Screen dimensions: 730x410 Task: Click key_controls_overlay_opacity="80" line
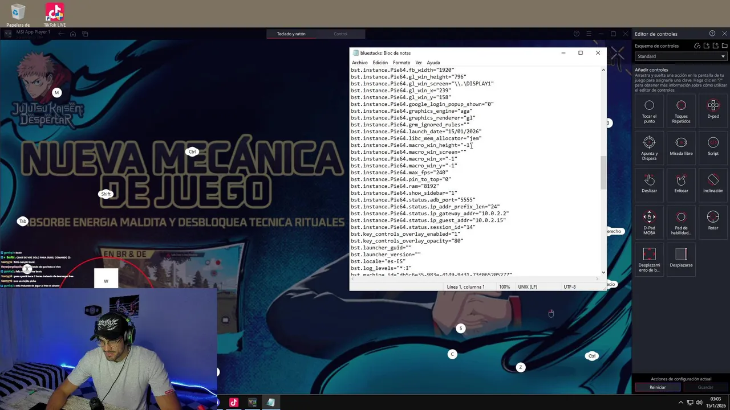[x=407, y=241]
